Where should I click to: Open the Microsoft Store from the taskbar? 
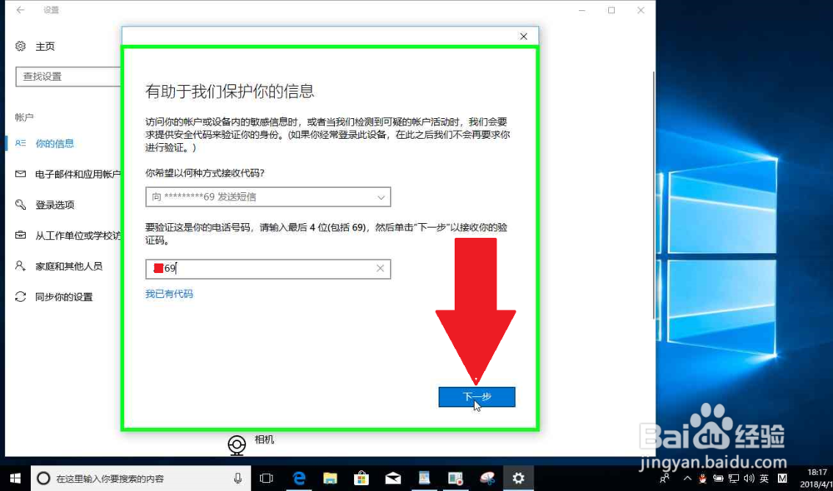pos(362,479)
